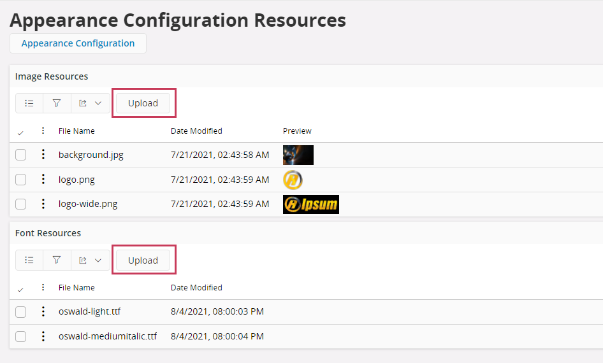This screenshot has width=603, height=363.
Task: Open row actions menu for oswald-mediumitalic.ttf
Action: pos(43,336)
